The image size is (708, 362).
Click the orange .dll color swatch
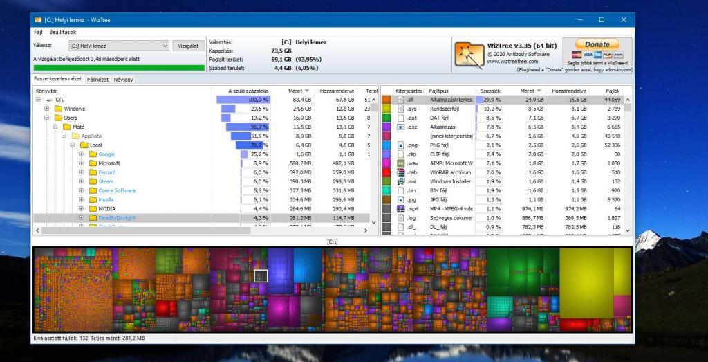pyautogui.click(x=386, y=100)
